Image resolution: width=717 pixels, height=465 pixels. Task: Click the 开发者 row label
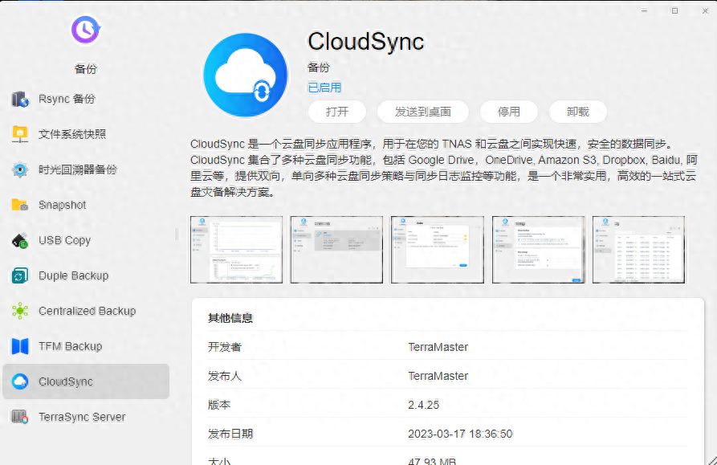pyautogui.click(x=225, y=347)
